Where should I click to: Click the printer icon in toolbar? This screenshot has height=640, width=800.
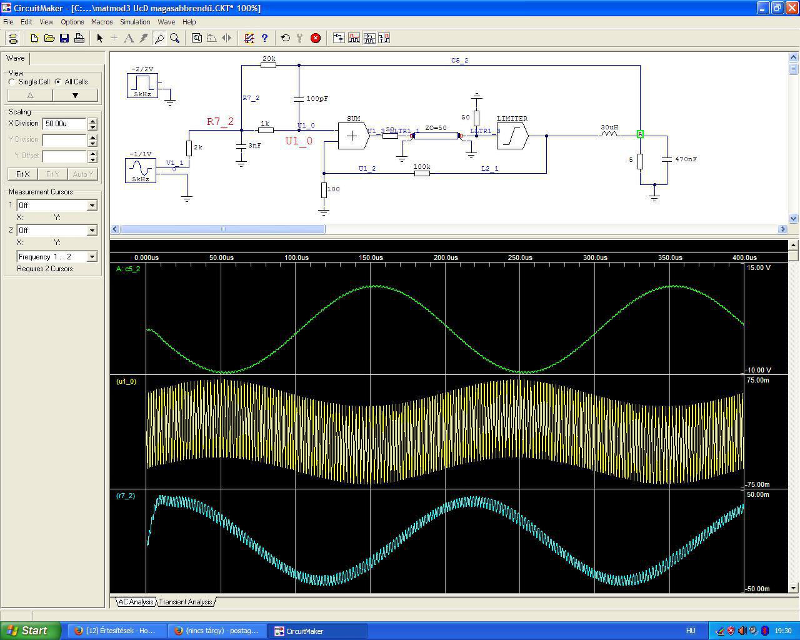79,38
